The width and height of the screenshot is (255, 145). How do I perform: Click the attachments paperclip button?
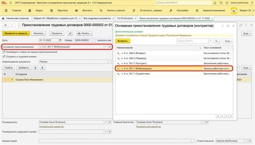70,33
